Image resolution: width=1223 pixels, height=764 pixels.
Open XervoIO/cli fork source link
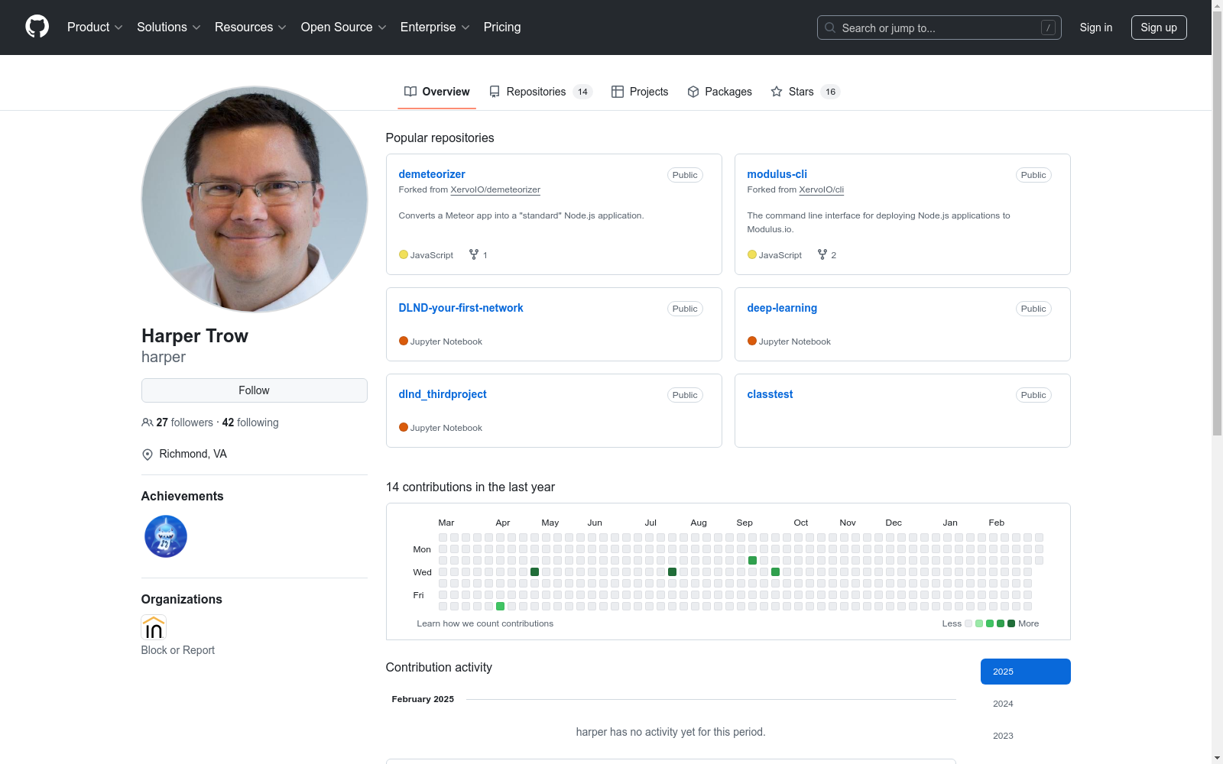pos(822,189)
